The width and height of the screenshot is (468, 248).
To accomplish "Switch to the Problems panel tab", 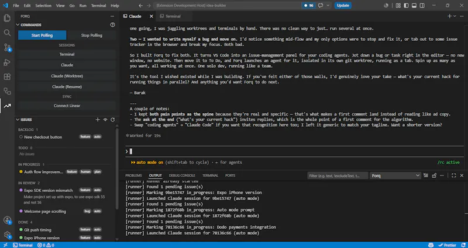I will pos(133,176).
